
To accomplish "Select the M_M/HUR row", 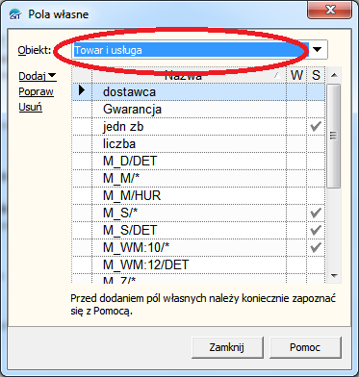I will 198,196.
